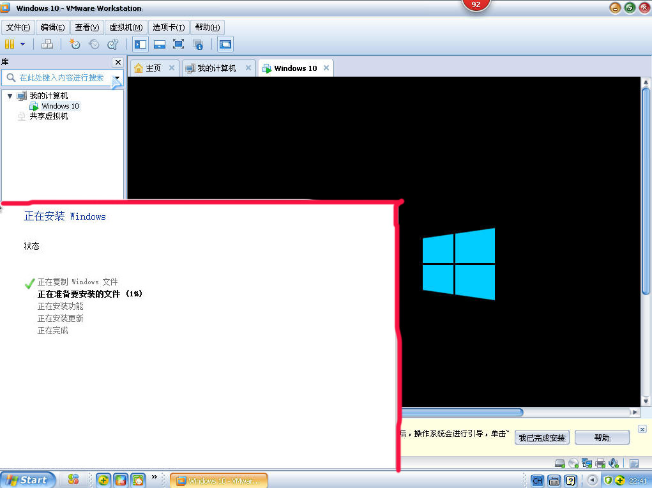
Task: Click the colorful flower quick launch icon
Action: pos(73,480)
